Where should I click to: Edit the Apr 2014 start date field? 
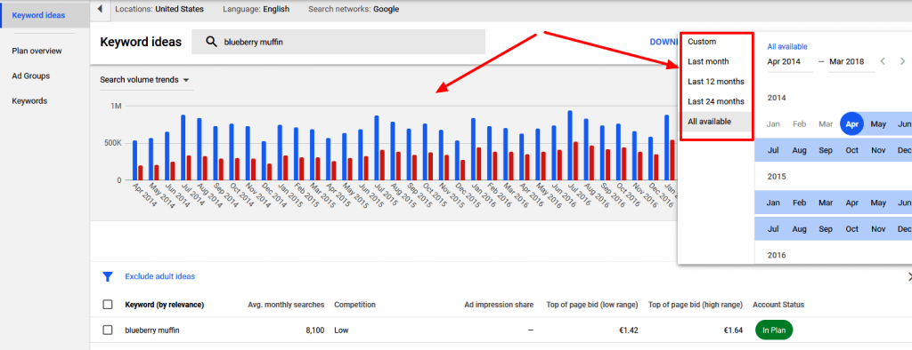pos(789,62)
